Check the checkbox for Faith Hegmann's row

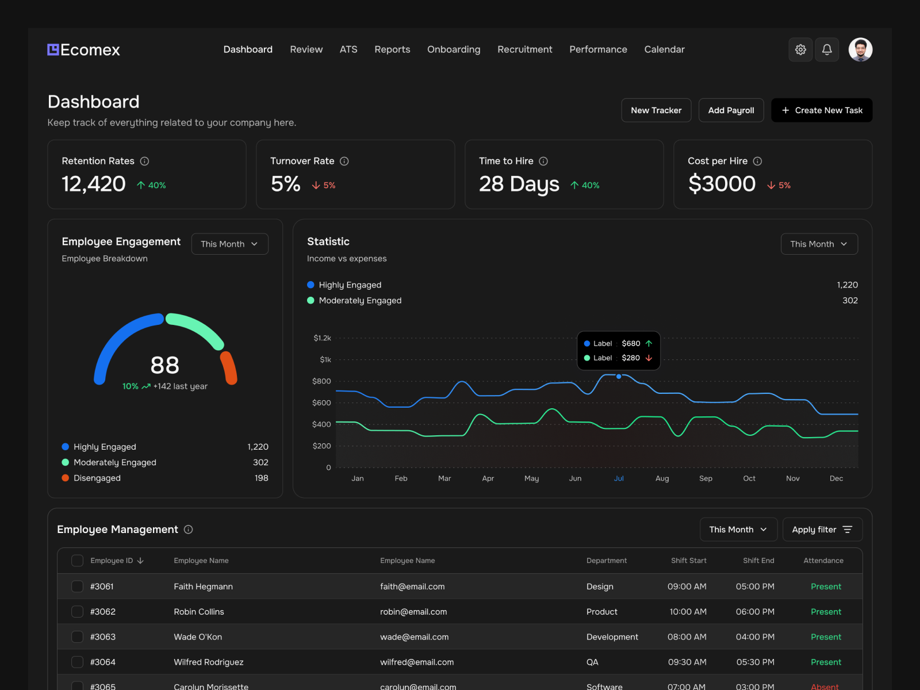[77, 586]
